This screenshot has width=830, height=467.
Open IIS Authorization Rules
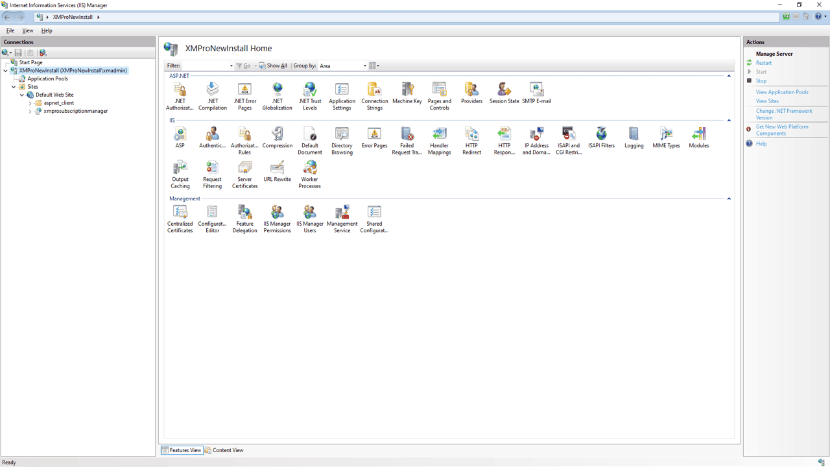tap(244, 141)
